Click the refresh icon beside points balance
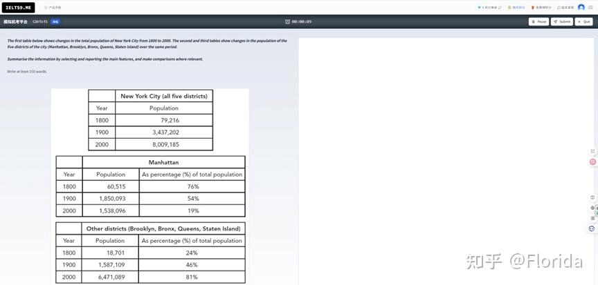The width and height of the screenshot is (598, 285). [x=500, y=8]
